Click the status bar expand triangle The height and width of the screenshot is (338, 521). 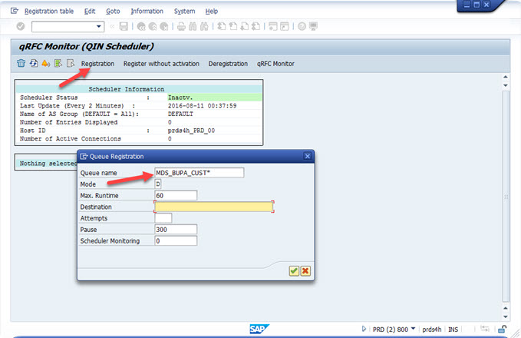click(x=364, y=329)
